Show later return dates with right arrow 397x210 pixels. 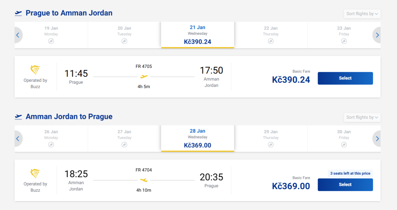coord(377,139)
